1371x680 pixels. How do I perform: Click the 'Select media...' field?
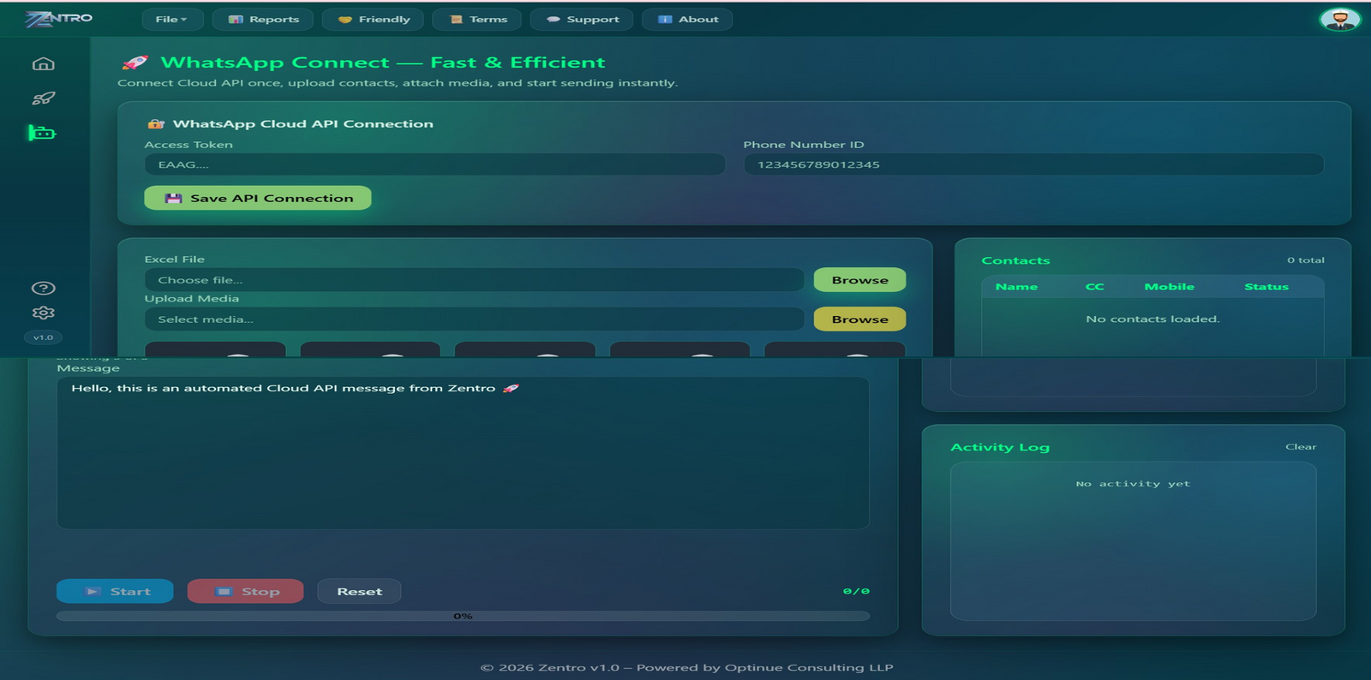474,319
